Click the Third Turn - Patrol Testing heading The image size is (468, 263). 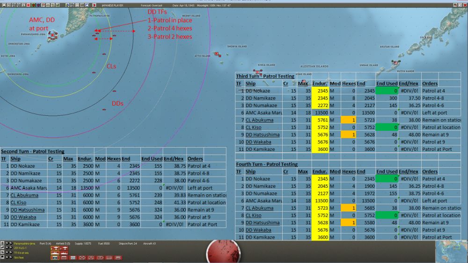point(265,76)
